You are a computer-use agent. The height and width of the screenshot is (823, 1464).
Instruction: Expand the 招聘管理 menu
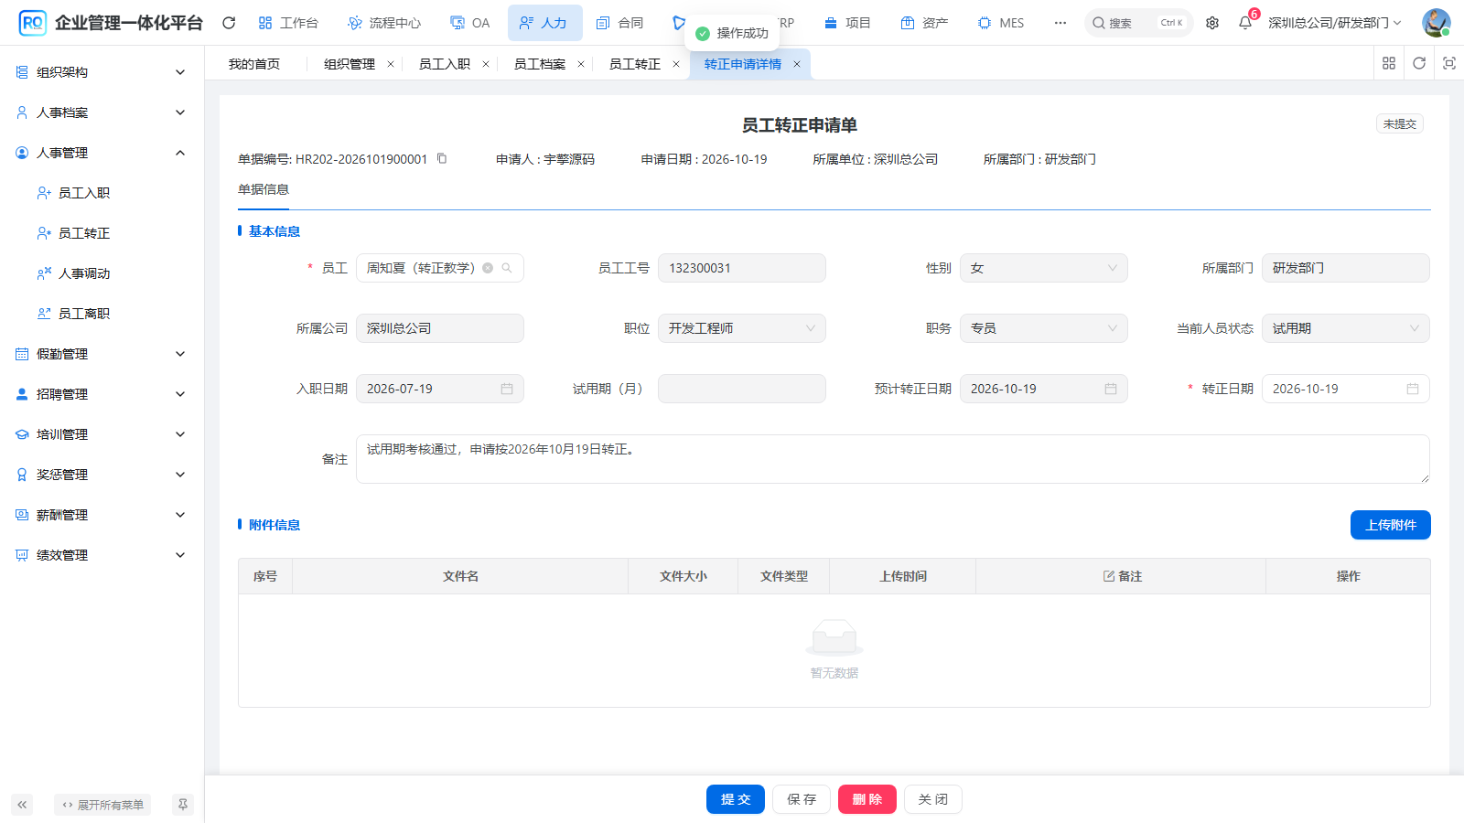point(102,394)
